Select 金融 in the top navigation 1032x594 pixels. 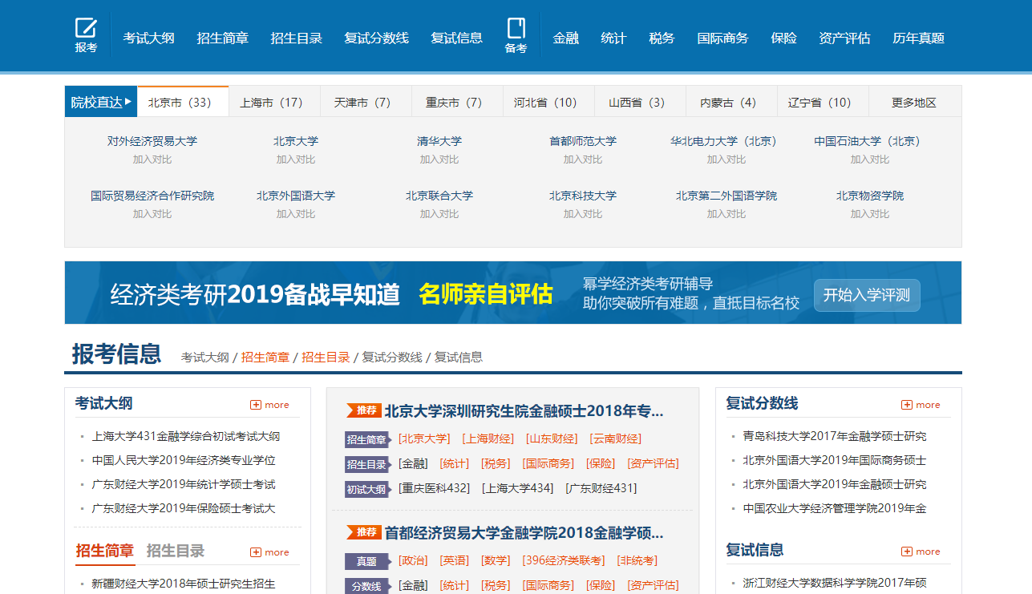point(565,38)
